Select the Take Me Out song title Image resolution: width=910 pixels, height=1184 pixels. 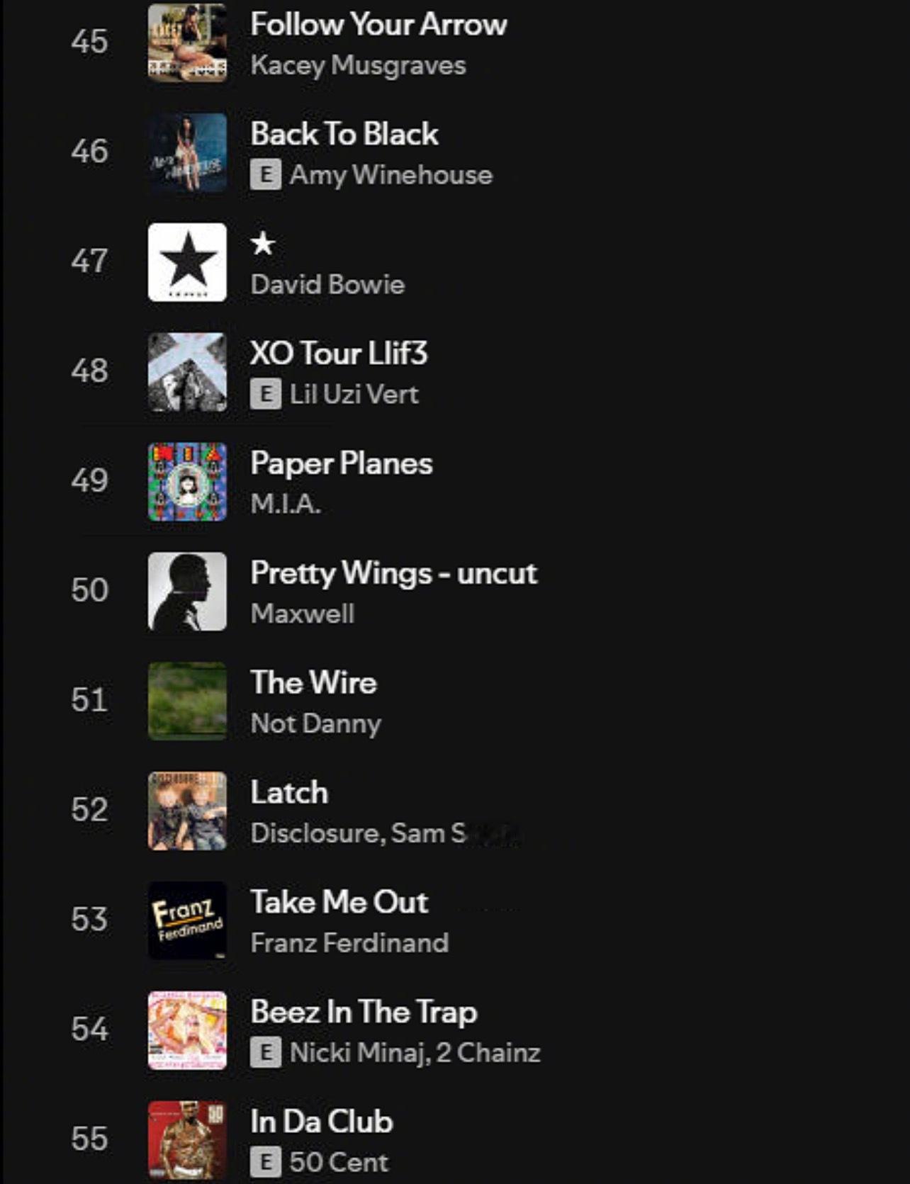coord(339,903)
